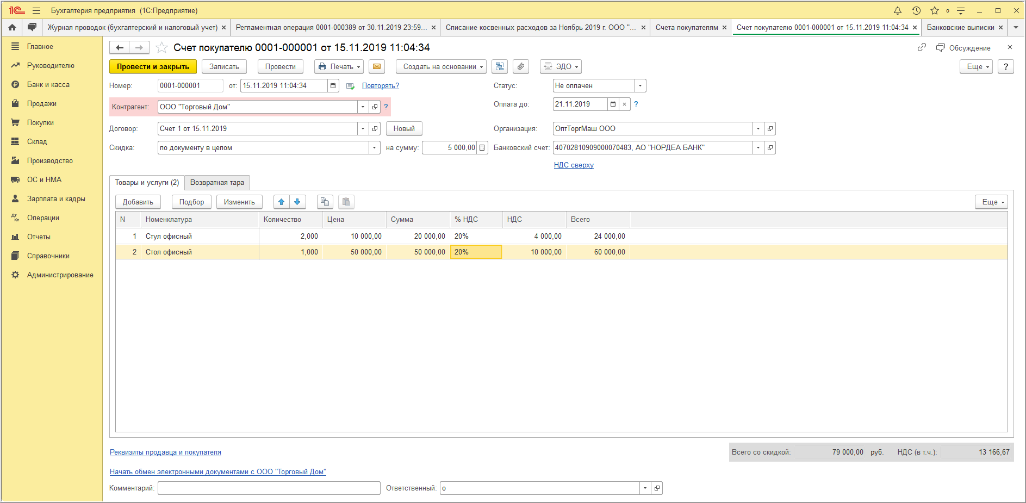Expand counterparty dropdown list
This screenshot has height=503, width=1026.
coord(363,107)
